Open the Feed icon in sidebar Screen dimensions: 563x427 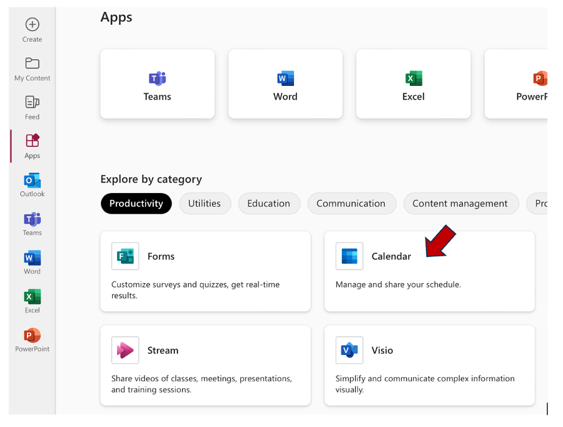[32, 102]
